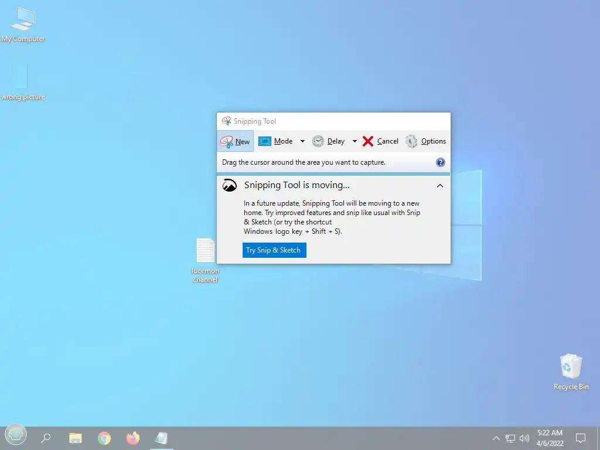600x450 pixels.
Task: Click the taskbar Search magnifier
Action: click(x=46, y=438)
